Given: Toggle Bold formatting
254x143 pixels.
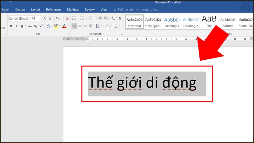Looking at the screenshot, I should 11,26.
